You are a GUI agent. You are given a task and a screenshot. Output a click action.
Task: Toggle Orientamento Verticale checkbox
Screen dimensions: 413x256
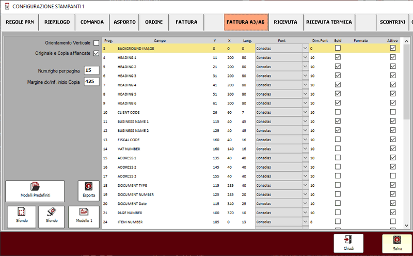pos(97,43)
